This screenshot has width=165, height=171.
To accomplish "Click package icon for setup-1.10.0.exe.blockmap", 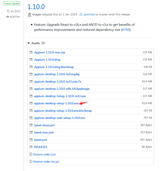I will tap(31, 111).
